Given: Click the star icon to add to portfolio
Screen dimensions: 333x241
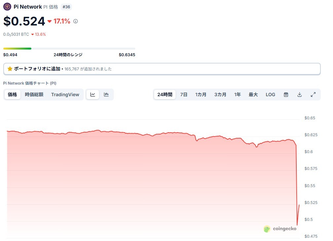Looking at the screenshot, I should (x=10, y=69).
